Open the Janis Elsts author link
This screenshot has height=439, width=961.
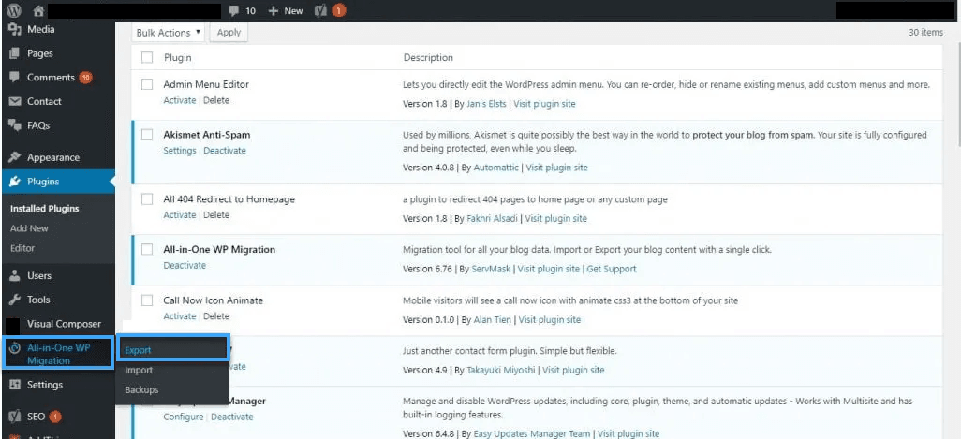click(487, 104)
